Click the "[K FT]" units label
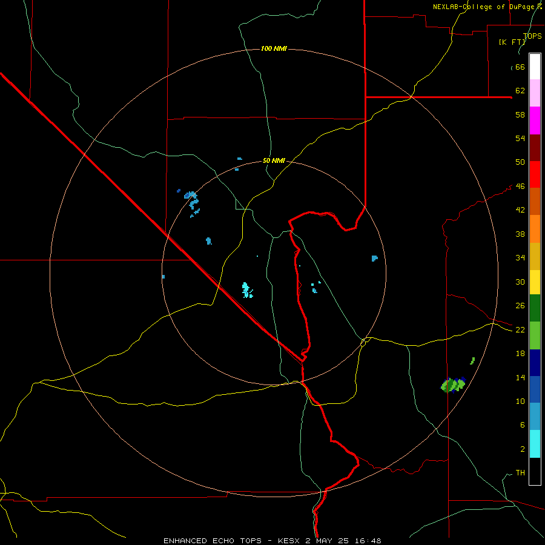This screenshot has width=545, height=545. click(x=512, y=42)
